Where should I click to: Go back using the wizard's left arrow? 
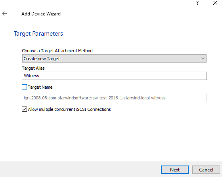tap(4, 13)
